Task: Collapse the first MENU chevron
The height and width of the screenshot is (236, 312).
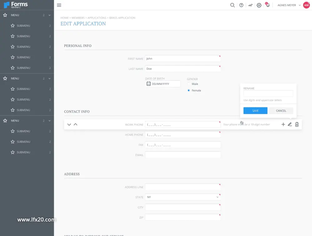Action: pyautogui.click(x=50, y=15)
